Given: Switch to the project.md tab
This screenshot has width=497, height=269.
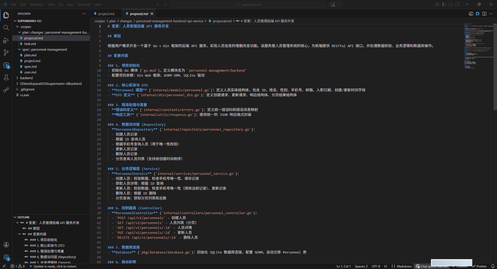Looking at the screenshot, I should pyautogui.click(x=106, y=14).
